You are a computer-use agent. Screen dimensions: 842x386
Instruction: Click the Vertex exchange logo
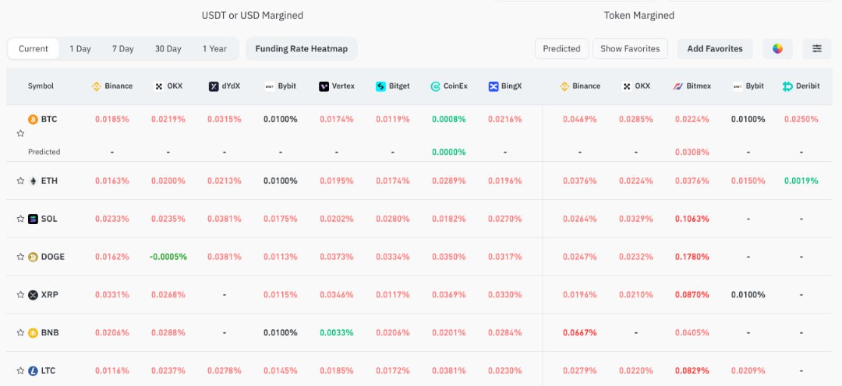[324, 86]
